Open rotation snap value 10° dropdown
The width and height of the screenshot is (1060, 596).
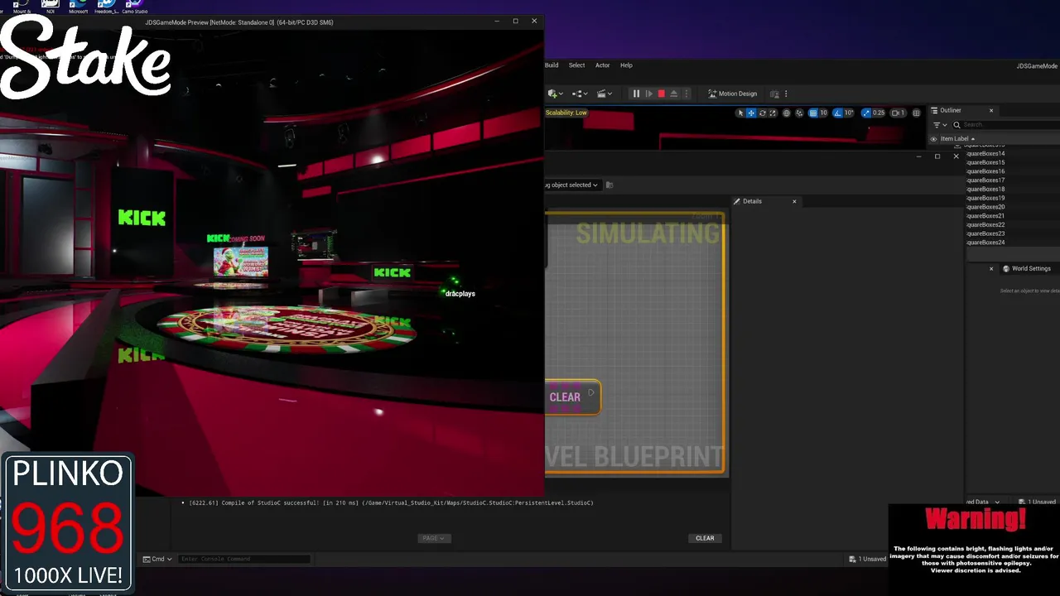[x=849, y=113]
